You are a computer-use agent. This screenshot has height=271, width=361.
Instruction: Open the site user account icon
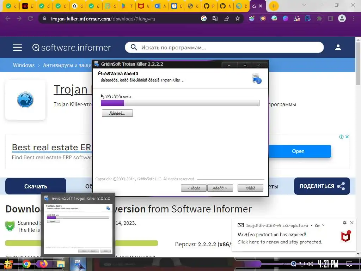point(338,47)
